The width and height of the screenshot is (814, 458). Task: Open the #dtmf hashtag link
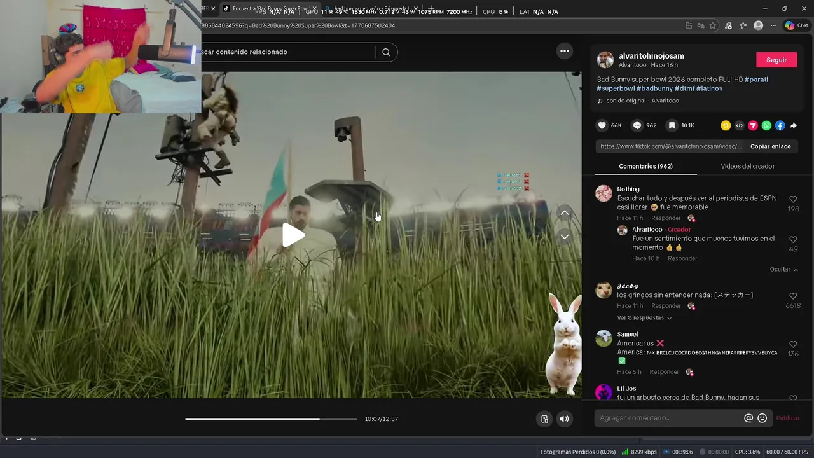pyautogui.click(x=684, y=88)
